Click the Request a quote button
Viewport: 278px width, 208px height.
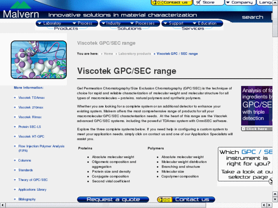coord(113,200)
